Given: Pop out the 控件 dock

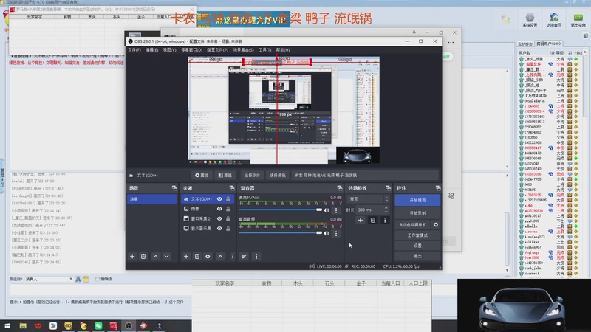Looking at the screenshot, I should [x=438, y=188].
